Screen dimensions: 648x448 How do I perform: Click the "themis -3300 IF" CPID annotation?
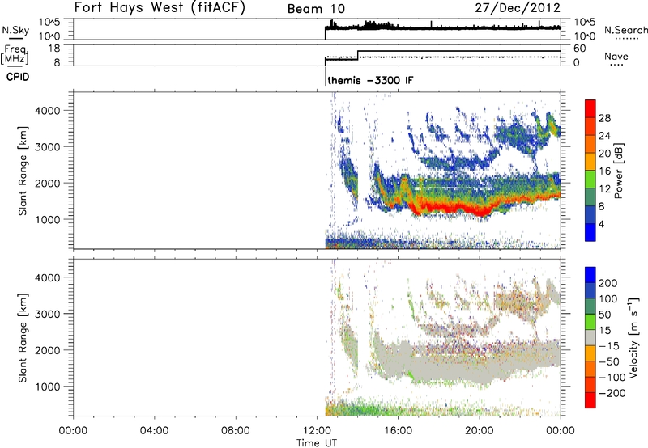[x=370, y=80]
